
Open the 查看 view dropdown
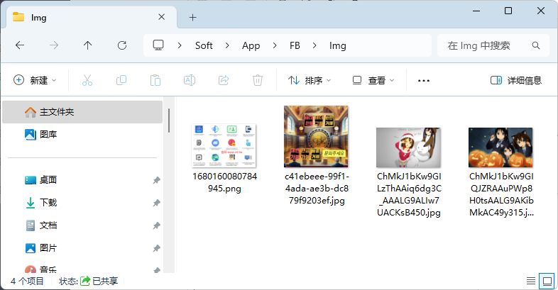(x=373, y=80)
